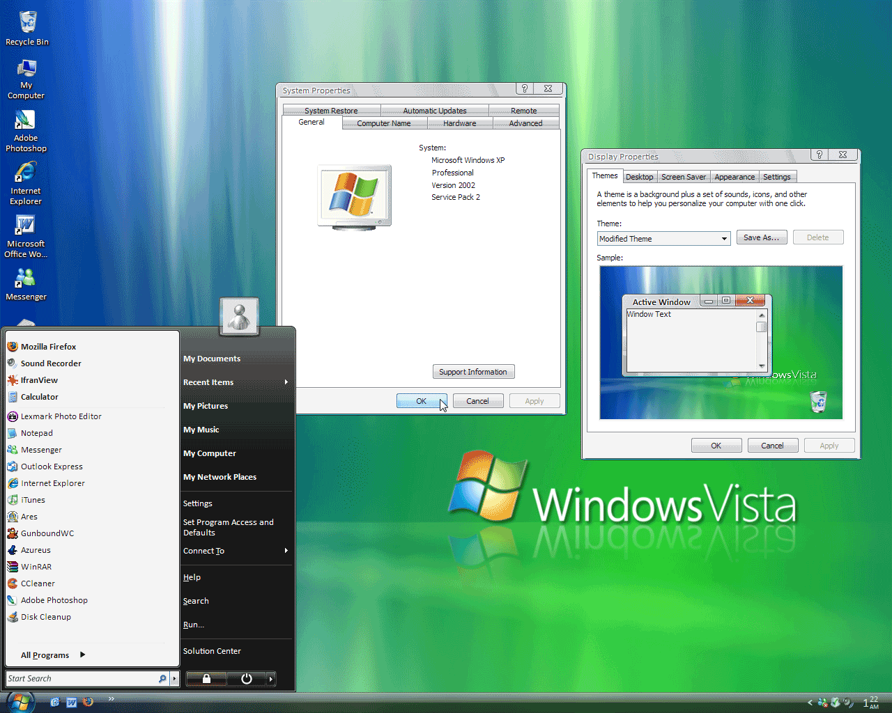Open the Screen Saver tab
Image resolution: width=892 pixels, height=713 pixels.
point(684,177)
